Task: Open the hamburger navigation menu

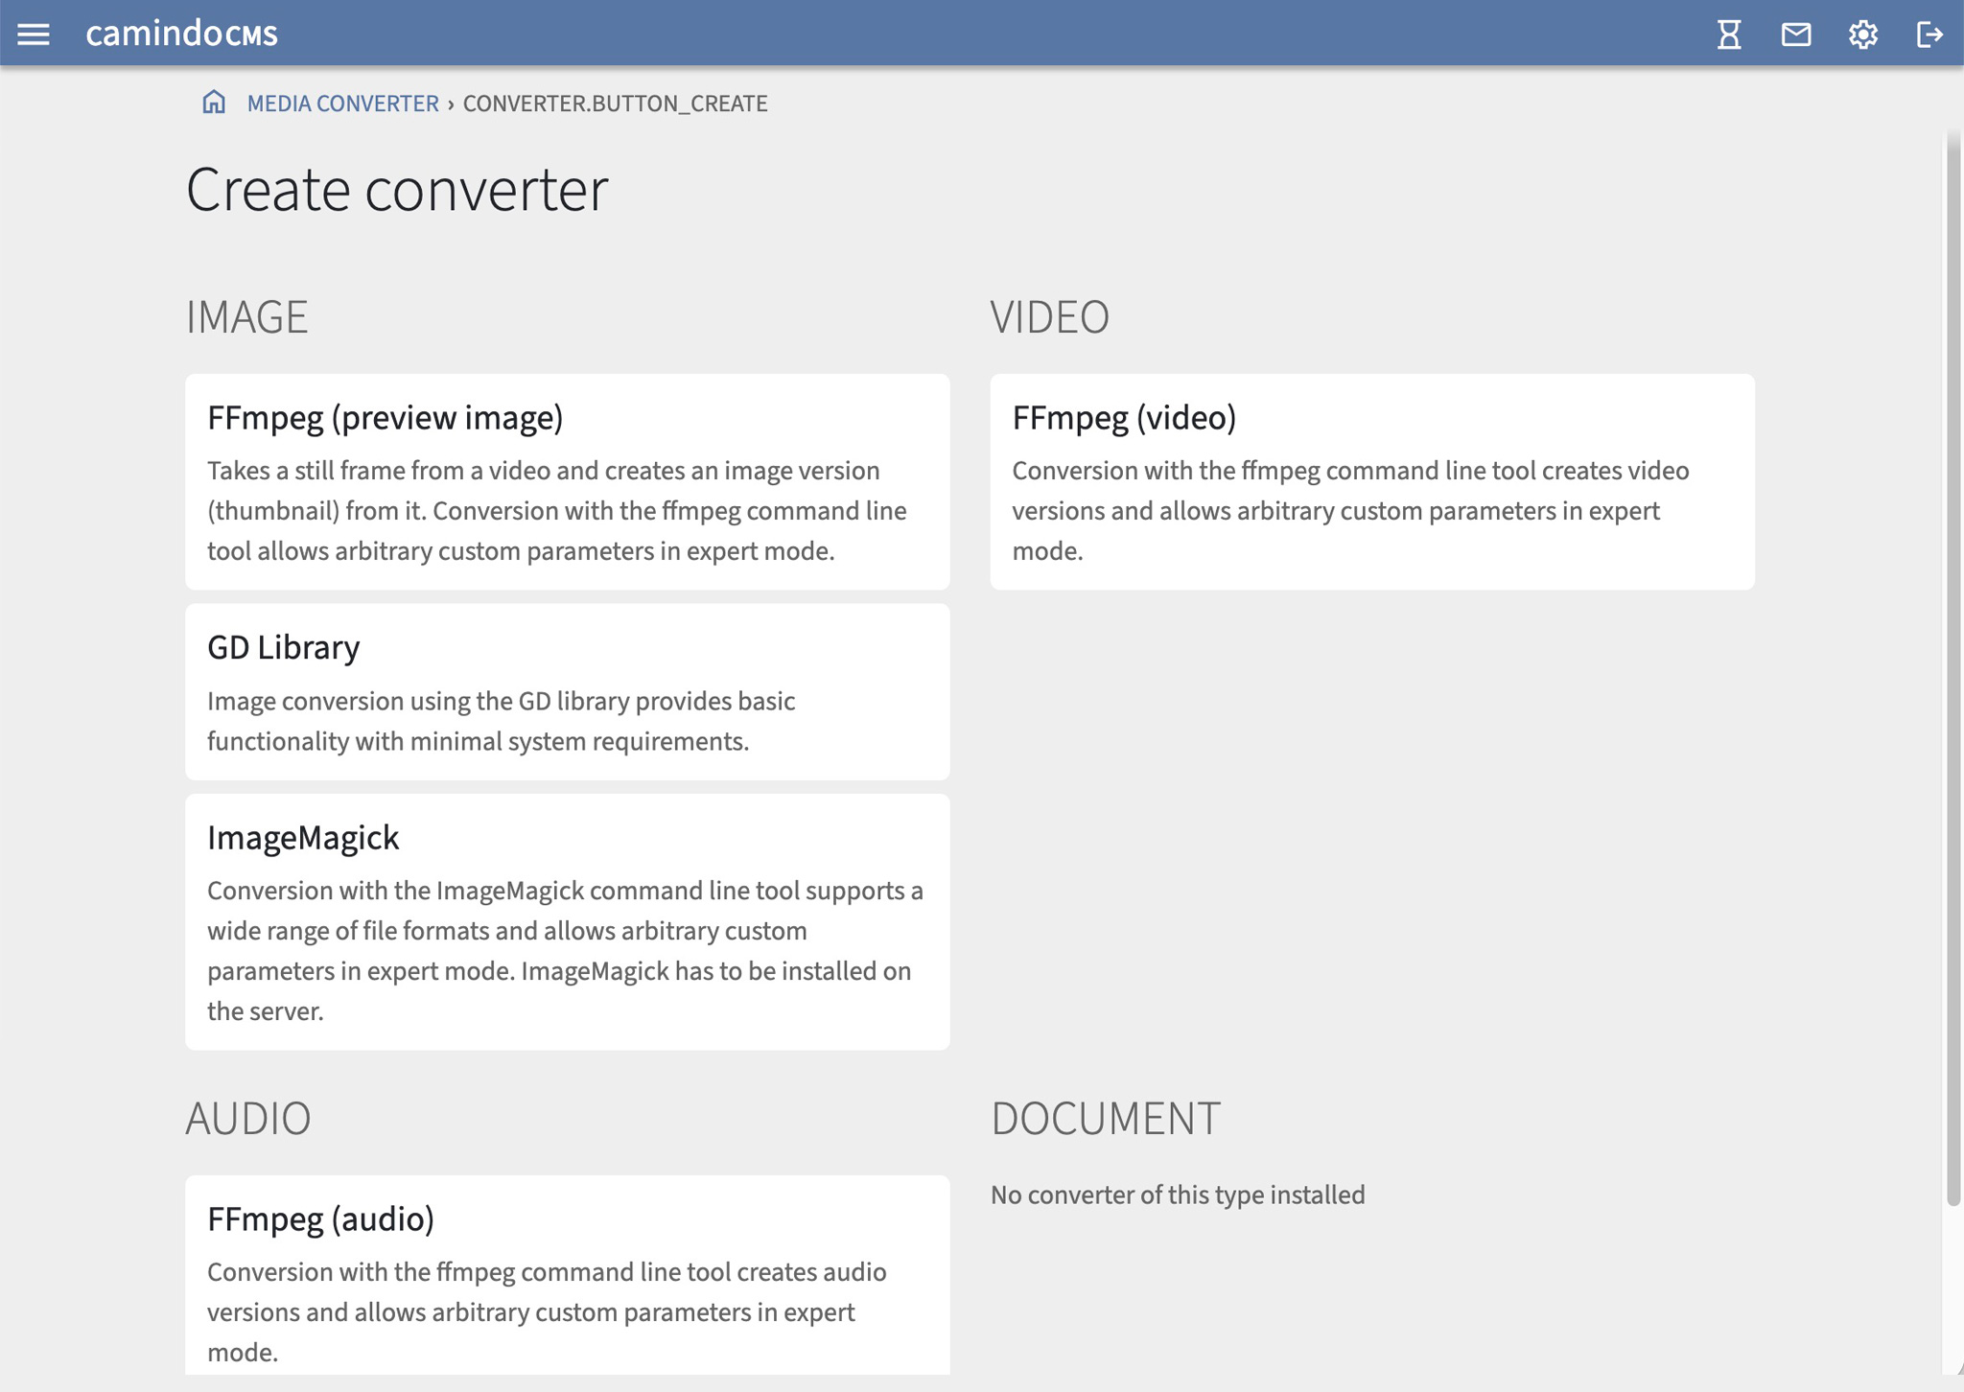Action: coord(34,35)
